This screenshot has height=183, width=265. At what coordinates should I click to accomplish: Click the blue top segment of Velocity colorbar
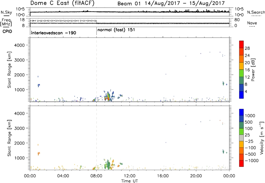click(241, 112)
